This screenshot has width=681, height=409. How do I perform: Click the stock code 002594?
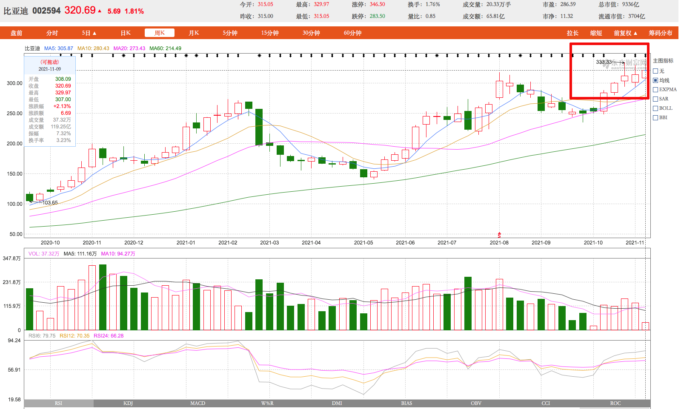[x=46, y=11]
